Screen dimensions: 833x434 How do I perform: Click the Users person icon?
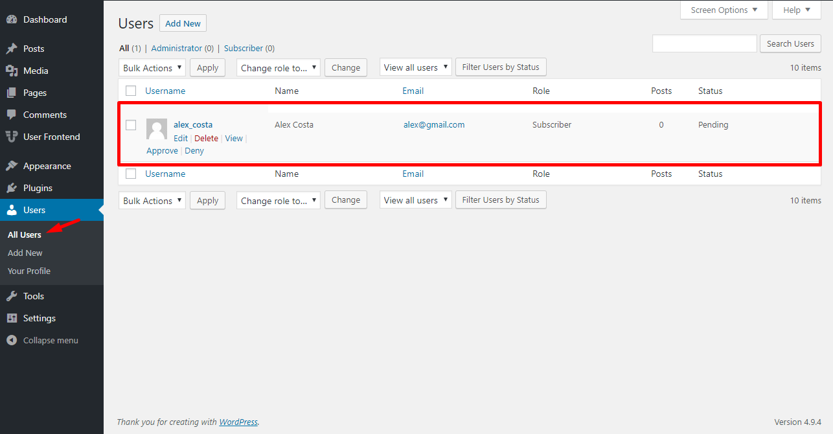click(12, 210)
